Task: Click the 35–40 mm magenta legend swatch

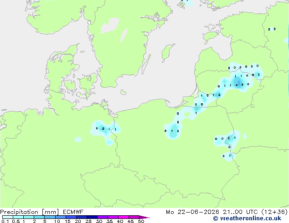Action: (x=113, y=217)
